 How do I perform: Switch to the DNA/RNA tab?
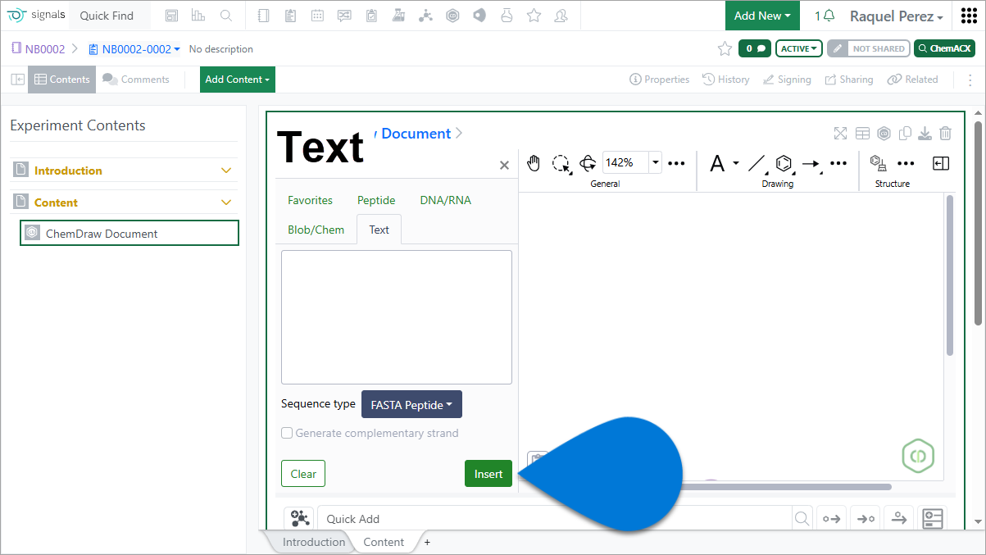point(445,200)
